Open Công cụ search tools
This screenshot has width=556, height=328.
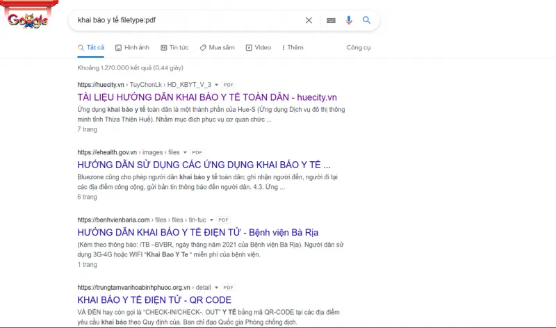(x=359, y=47)
